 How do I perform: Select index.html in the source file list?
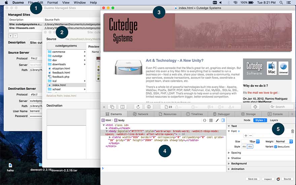(59, 85)
